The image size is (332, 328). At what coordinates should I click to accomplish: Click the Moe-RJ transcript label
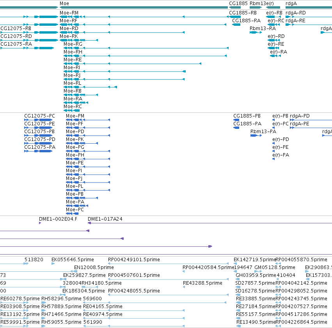click(x=72, y=75)
